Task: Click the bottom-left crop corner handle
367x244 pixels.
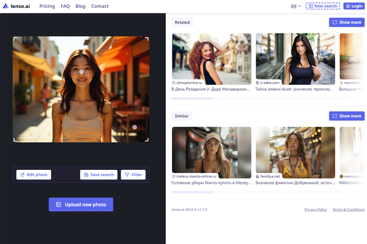Action: point(15,140)
